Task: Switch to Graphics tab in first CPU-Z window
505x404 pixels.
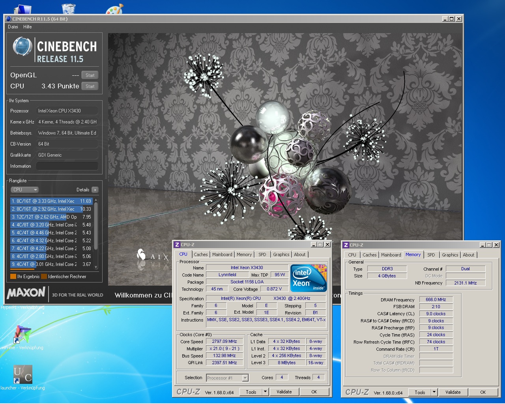Action: click(281, 254)
